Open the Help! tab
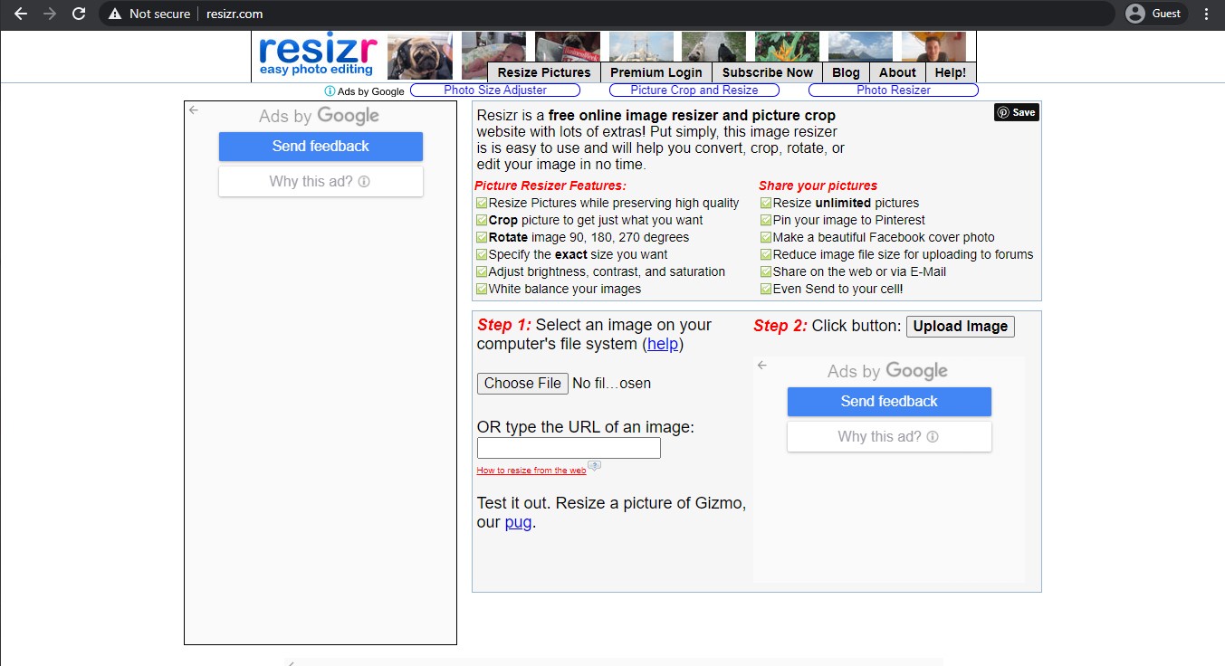The height and width of the screenshot is (666, 1225). [951, 72]
